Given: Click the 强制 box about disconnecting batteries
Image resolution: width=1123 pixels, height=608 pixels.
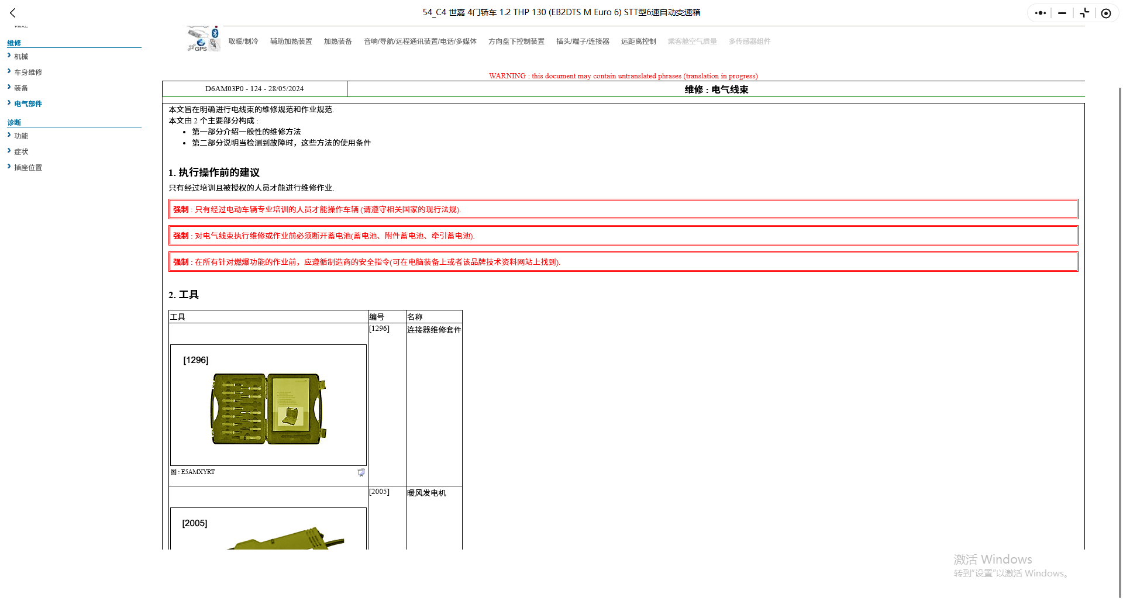Looking at the screenshot, I should 623,236.
